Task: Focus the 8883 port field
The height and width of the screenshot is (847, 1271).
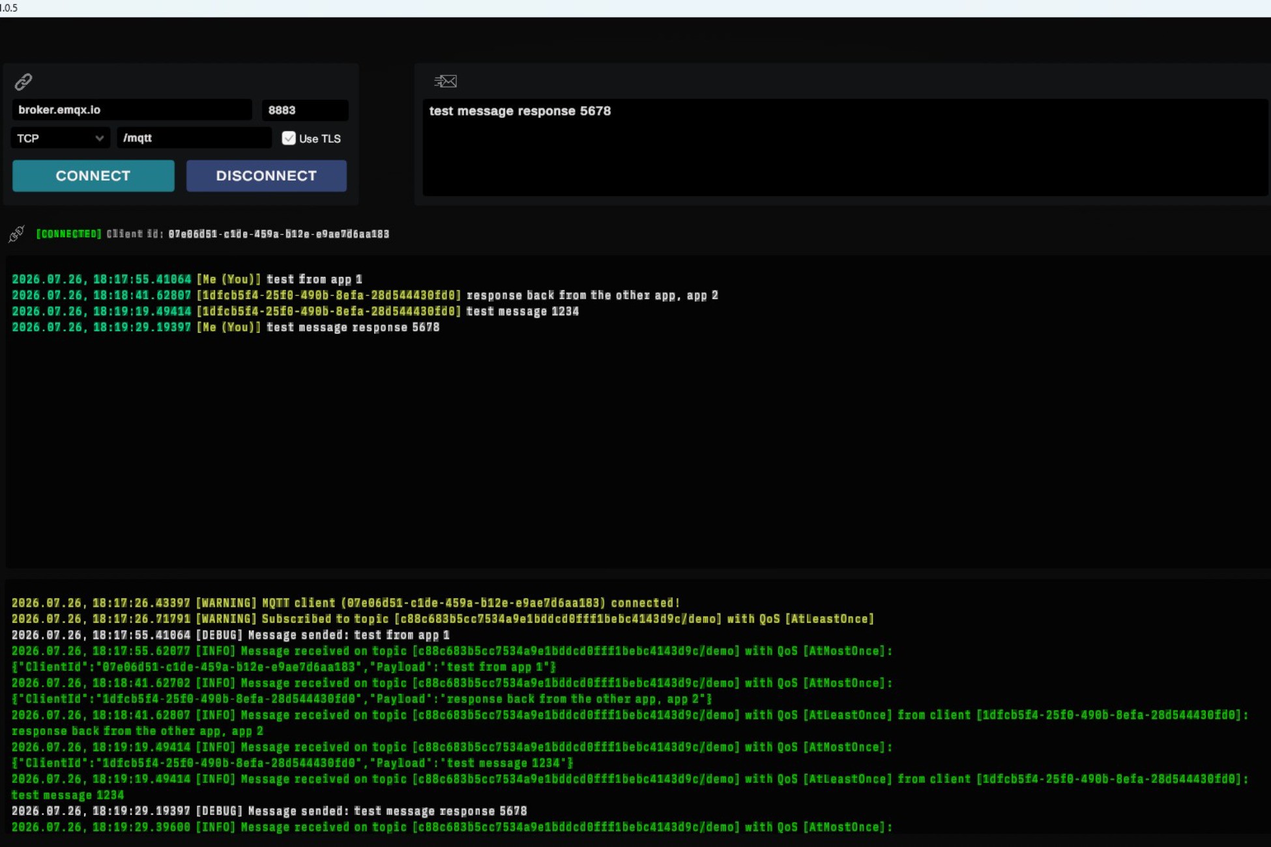Action: [x=305, y=109]
